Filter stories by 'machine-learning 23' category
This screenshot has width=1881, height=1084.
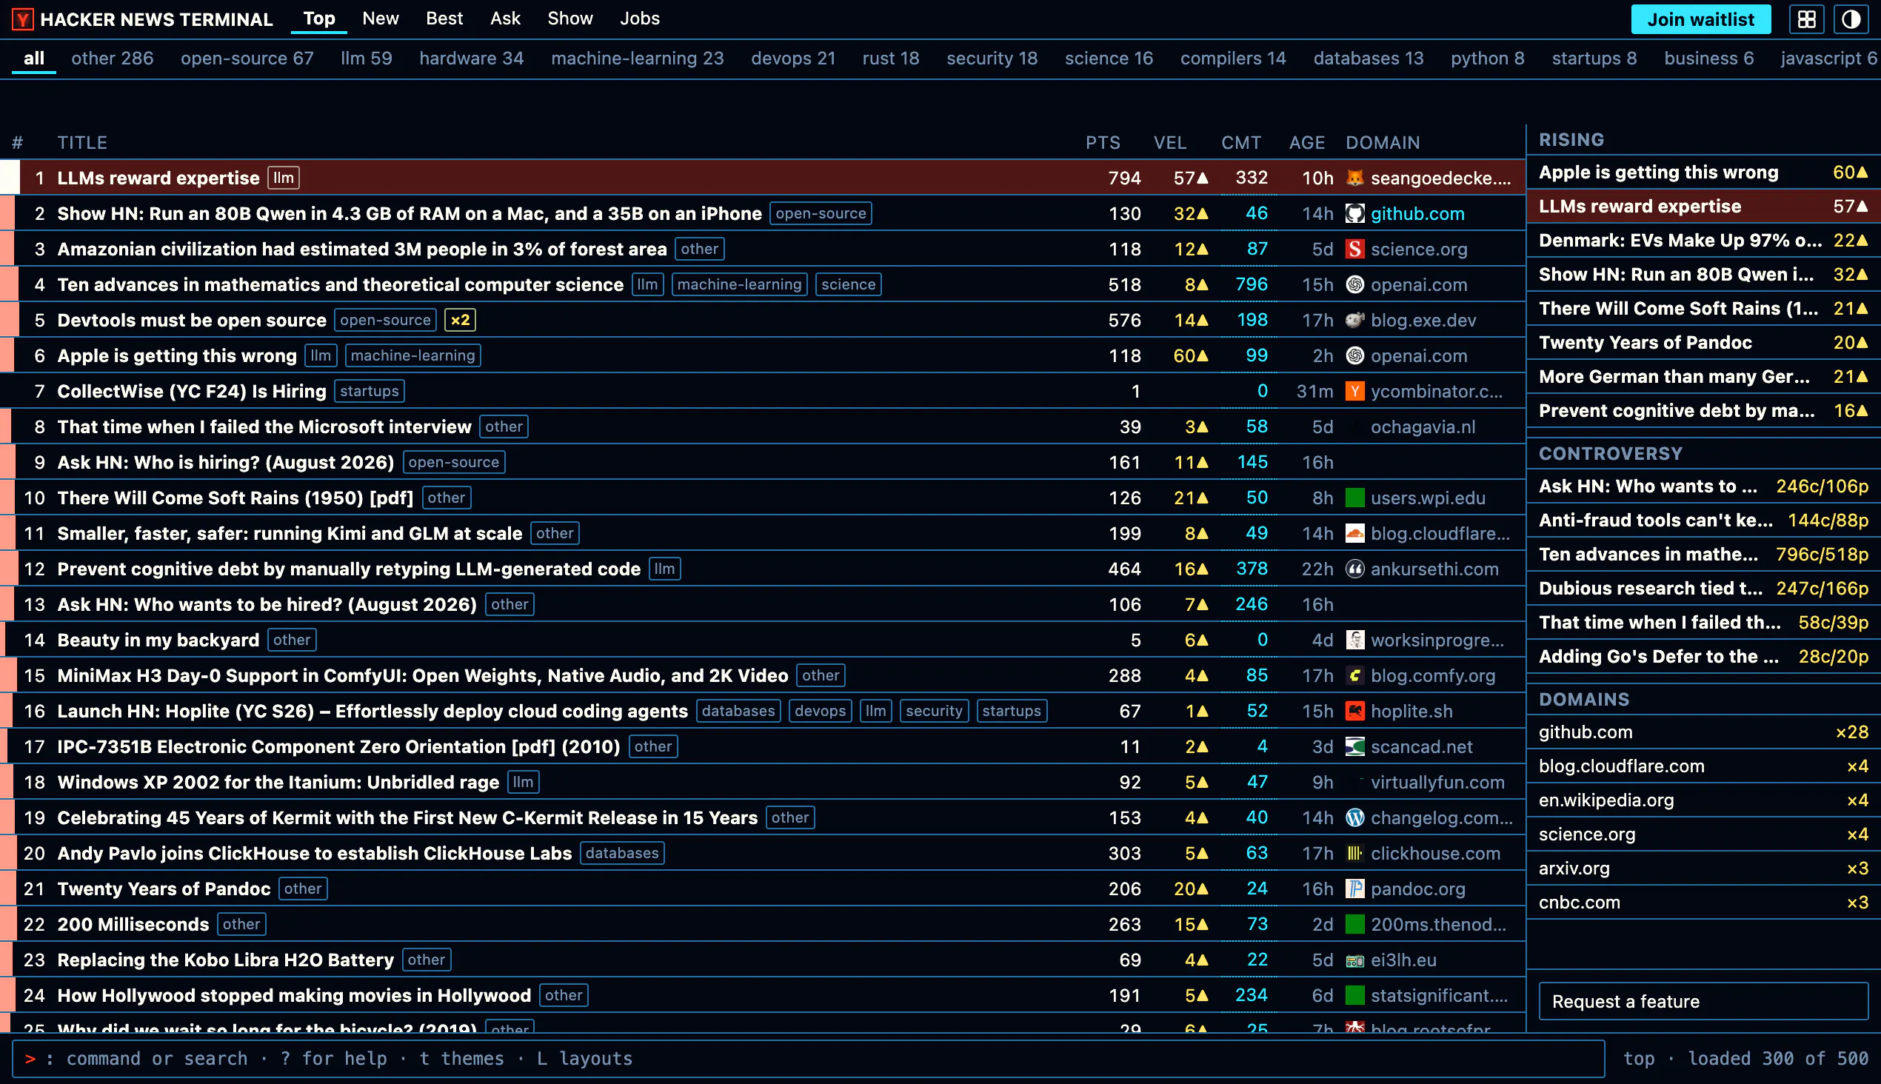(x=638, y=58)
